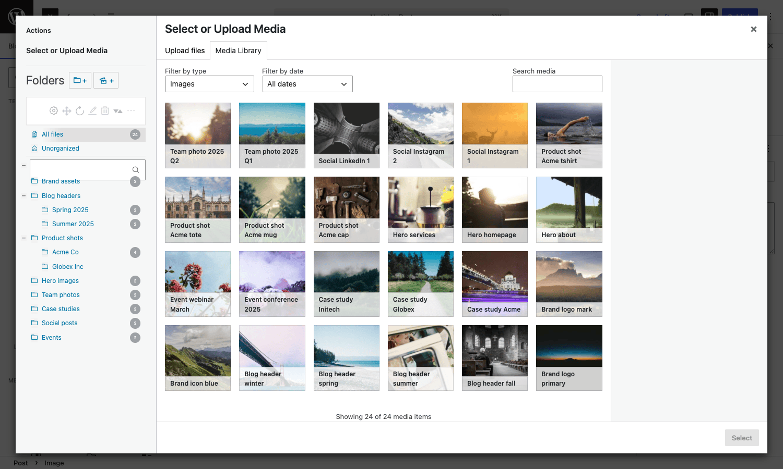The height and width of the screenshot is (469, 783).
Task: Collapse the Blog headers folder
Action: pos(23,196)
